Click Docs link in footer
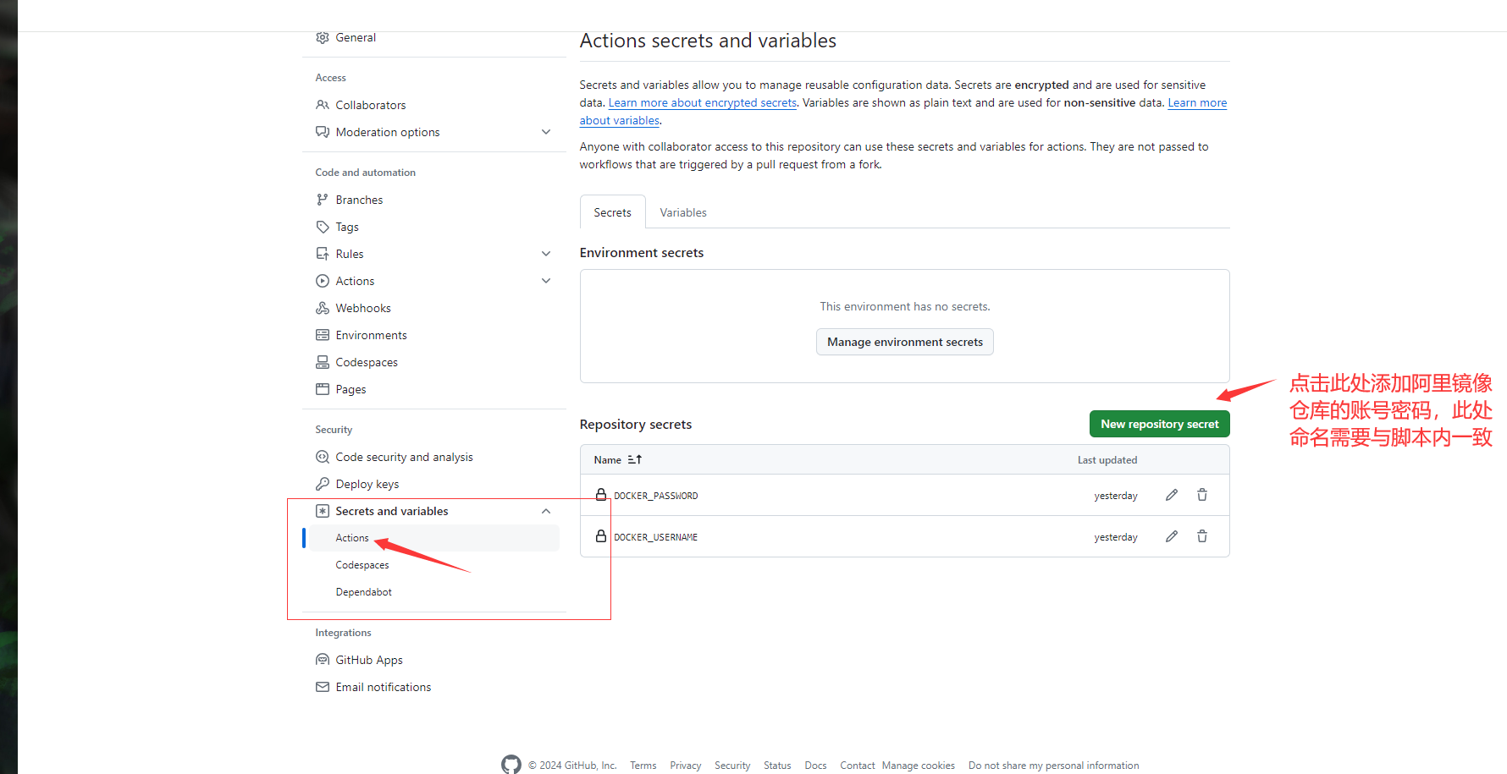 pyautogui.click(x=816, y=766)
